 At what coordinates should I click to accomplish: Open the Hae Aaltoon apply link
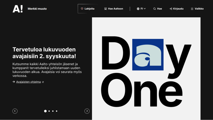coord(114,9)
